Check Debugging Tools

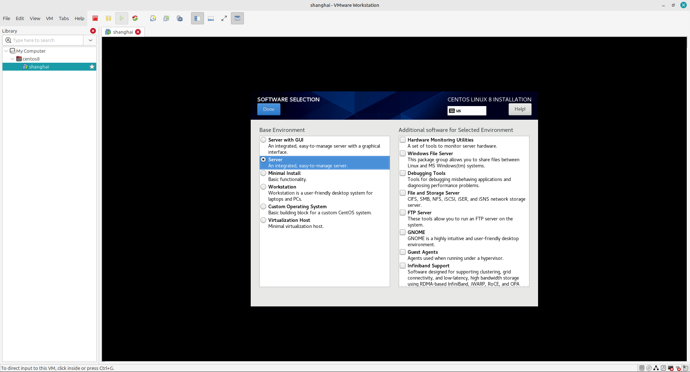click(403, 173)
